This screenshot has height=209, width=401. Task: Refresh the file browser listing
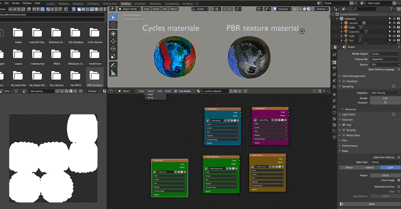pos(23,9)
